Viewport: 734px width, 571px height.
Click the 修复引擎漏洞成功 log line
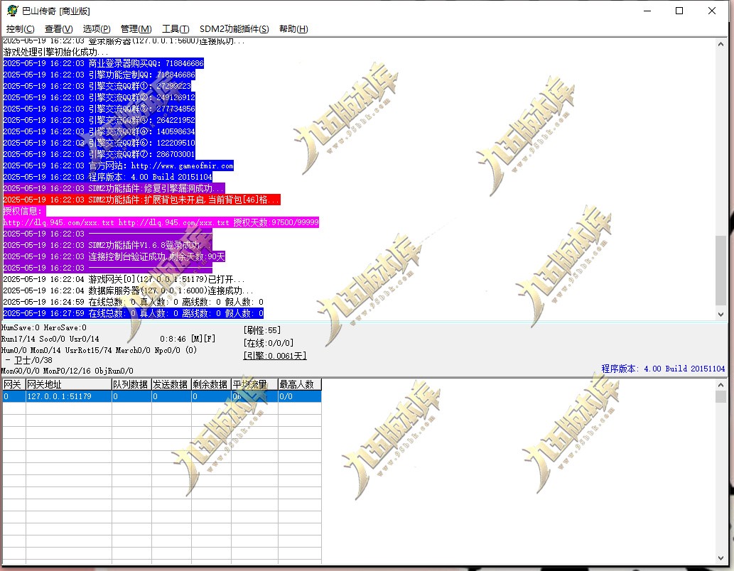pyautogui.click(x=114, y=188)
